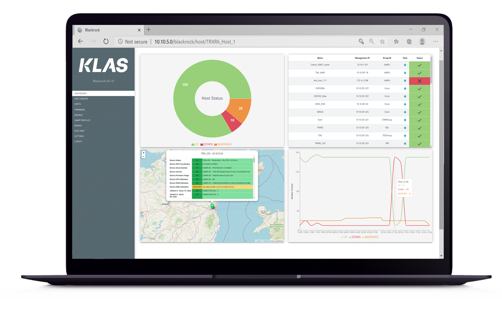This screenshot has width=502, height=311.
Task: Click the key password icon in address bar
Action: [361, 42]
